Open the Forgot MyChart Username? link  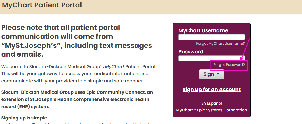click(220, 44)
